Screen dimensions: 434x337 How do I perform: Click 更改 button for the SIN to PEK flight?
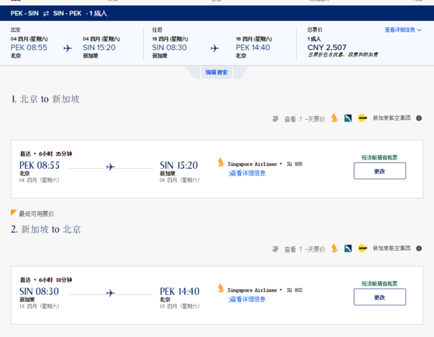379,297
